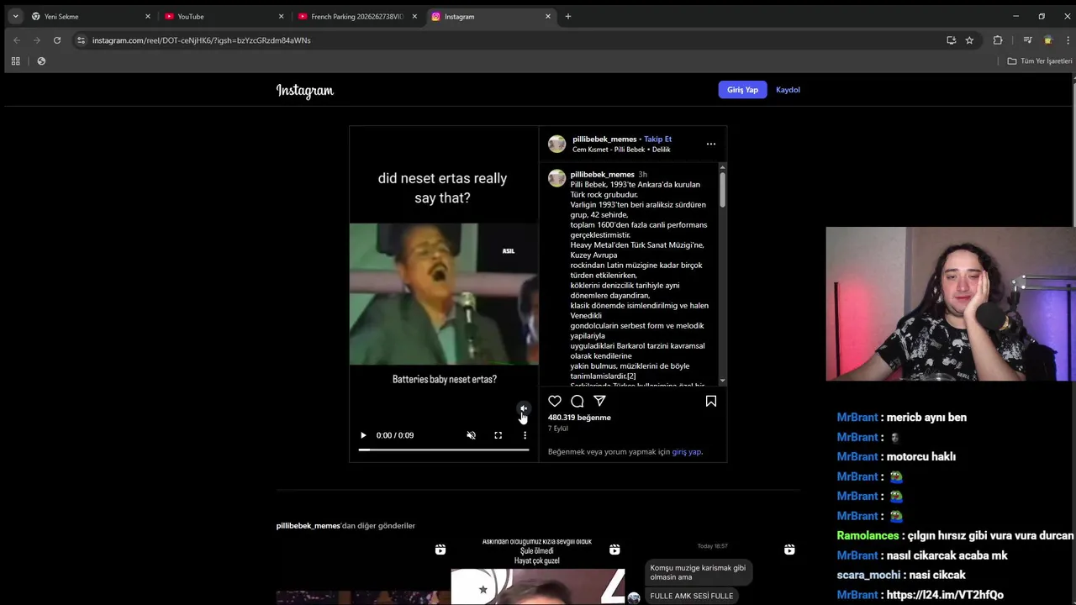Go back to the previous page

point(16,39)
